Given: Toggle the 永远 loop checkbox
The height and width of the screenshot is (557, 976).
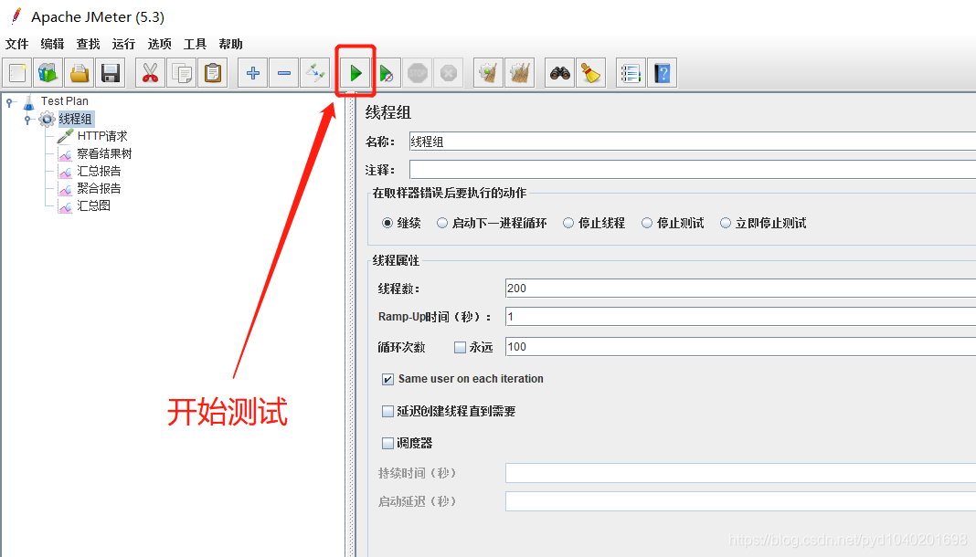Looking at the screenshot, I should click(x=460, y=348).
